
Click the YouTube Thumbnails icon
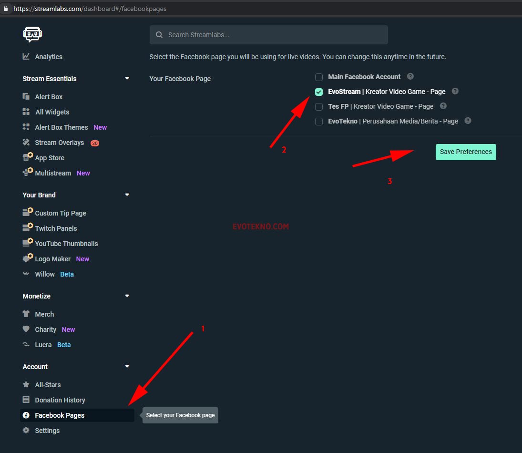[27, 243]
